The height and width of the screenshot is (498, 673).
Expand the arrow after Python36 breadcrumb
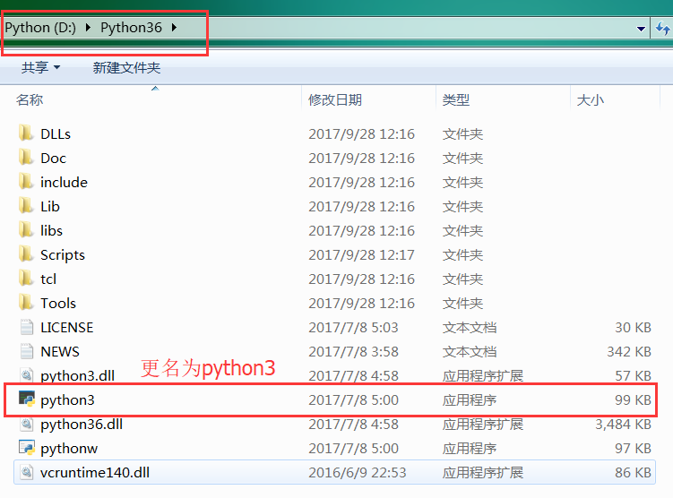pyautogui.click(x=174, y=28)
